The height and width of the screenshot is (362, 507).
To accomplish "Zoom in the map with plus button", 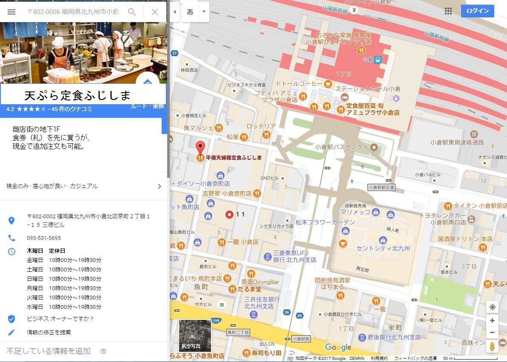I will click(x=492, y=320).
